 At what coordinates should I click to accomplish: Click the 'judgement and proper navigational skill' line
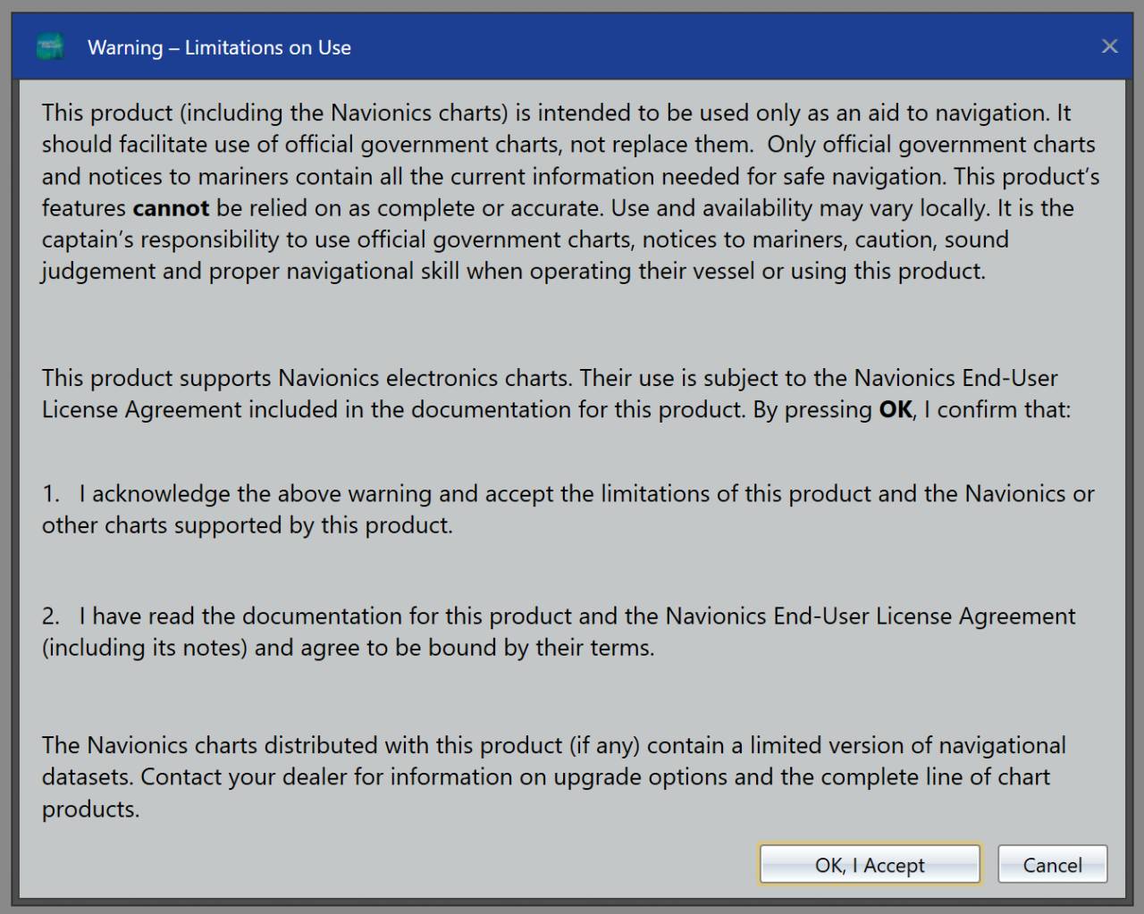click(513, 272)
